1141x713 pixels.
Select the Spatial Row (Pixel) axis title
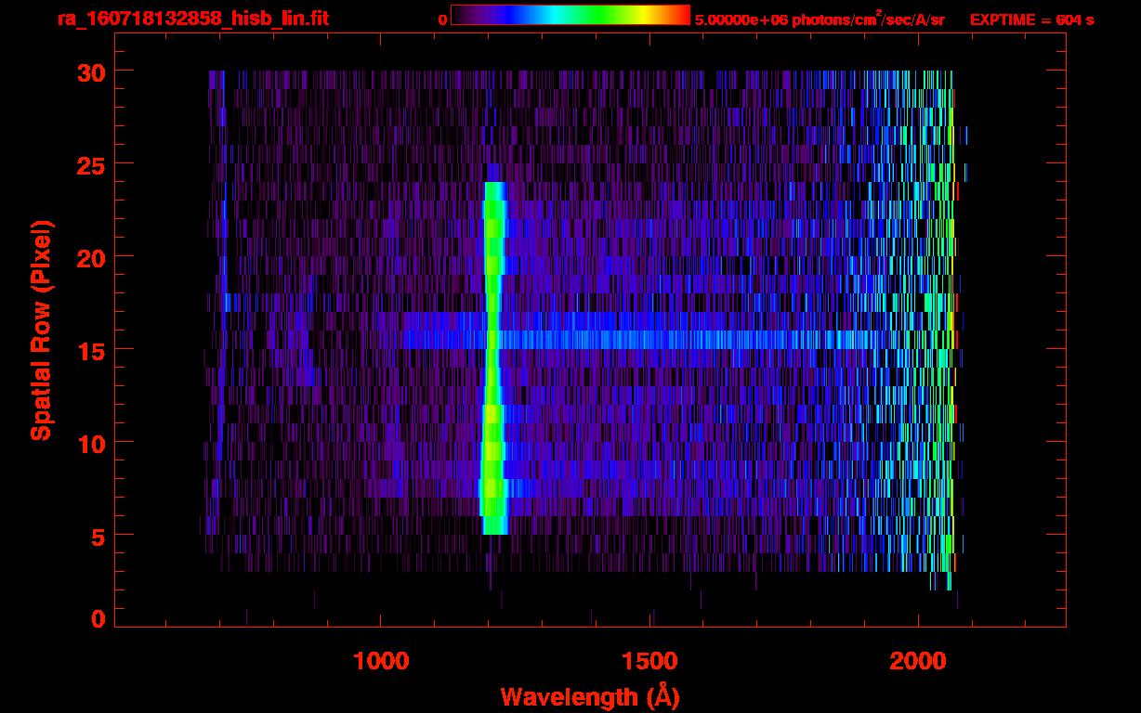point(41,330)
